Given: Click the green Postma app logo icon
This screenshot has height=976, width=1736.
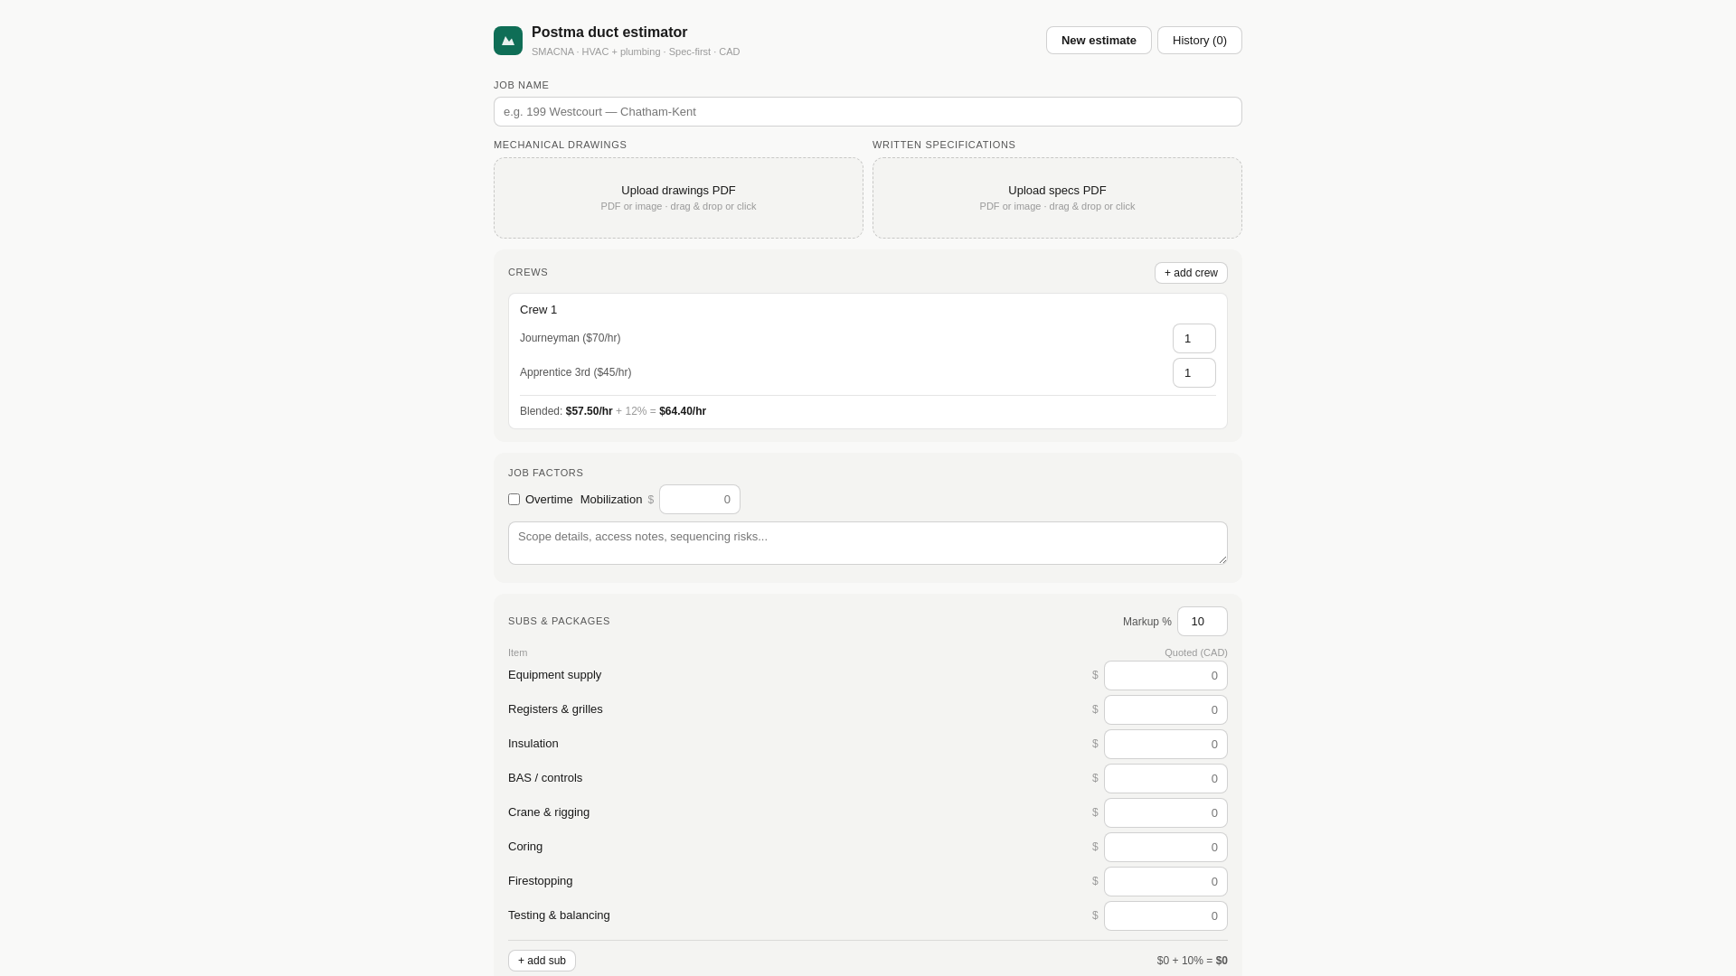Looking at the screenshot, I should tap(508, 41).
